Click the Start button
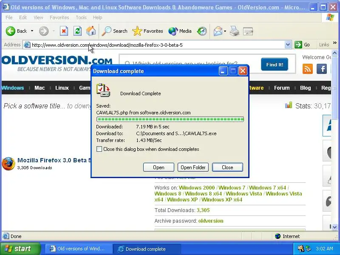 coord(20,249)
